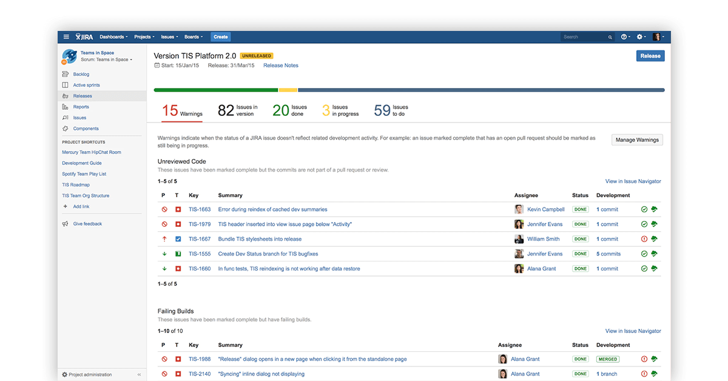Click the green segment of progress bar
The height and width of the screenshot is (381, 728).
215,90
